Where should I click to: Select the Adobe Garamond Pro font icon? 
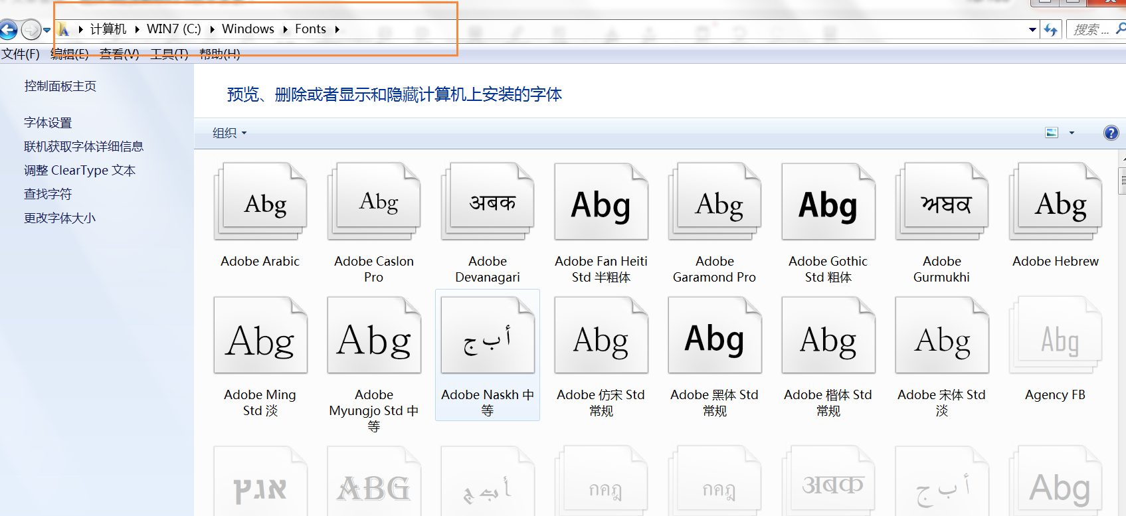(715, 202)
